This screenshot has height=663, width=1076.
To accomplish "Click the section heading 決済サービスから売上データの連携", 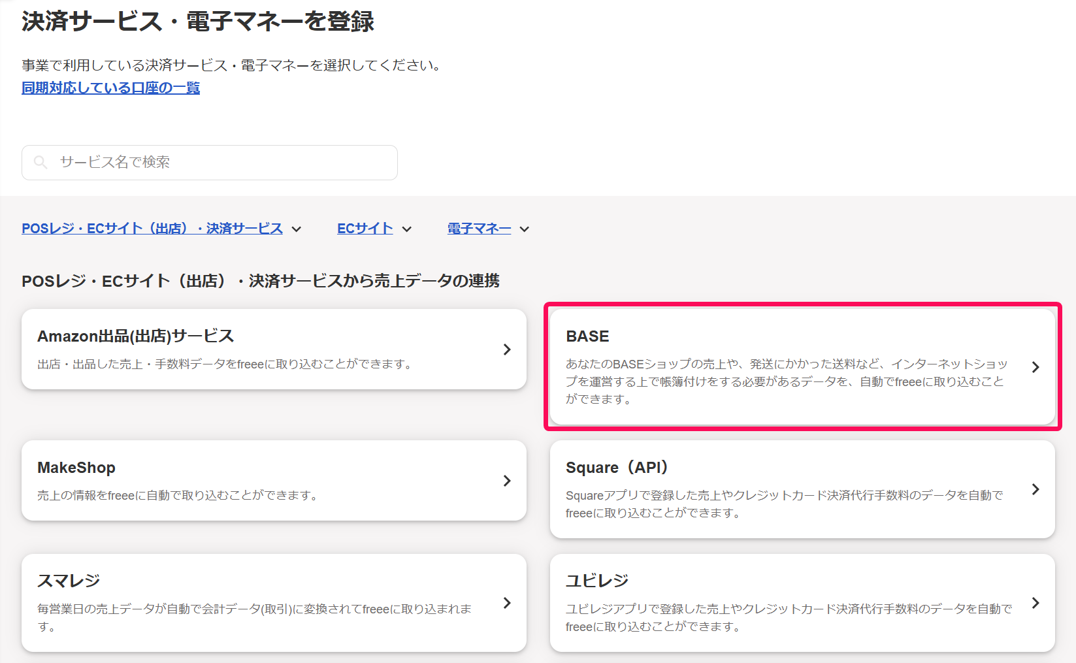I will click(261, 281).
